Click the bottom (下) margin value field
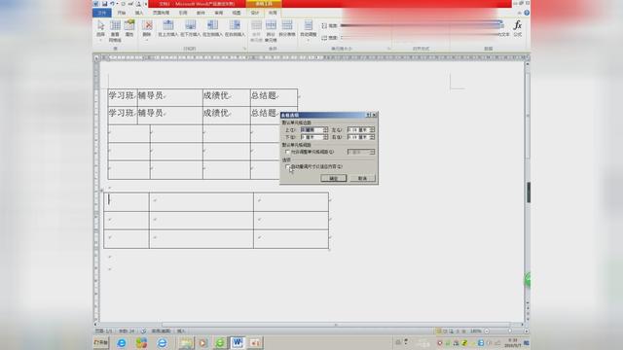The image size is (623, 350). coord(311,137)
